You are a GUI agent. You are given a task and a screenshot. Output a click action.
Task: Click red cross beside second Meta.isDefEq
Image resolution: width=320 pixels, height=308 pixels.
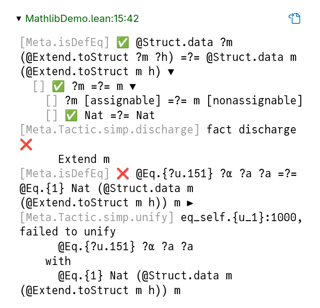click(123, 173)
